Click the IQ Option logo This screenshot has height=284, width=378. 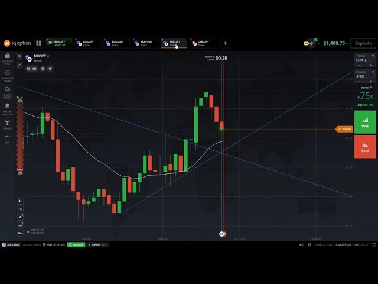click(x=17, y=43)
